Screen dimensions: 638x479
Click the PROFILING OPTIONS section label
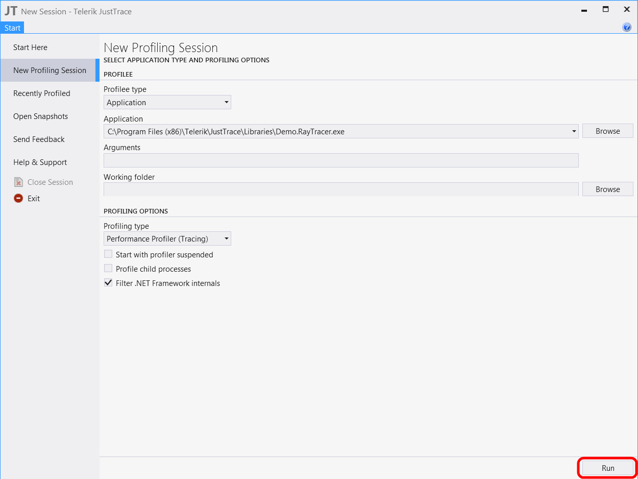point(136,211)
